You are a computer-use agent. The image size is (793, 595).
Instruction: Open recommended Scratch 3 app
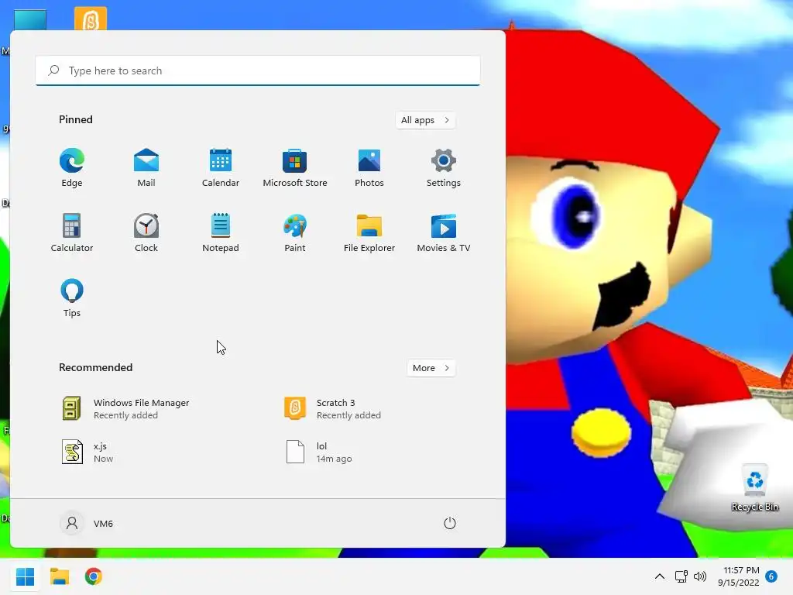point(333,409)
